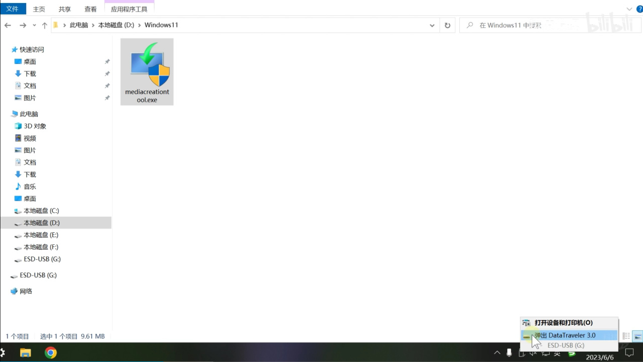Open File Explorer from the taskbar

click(25, 352)
